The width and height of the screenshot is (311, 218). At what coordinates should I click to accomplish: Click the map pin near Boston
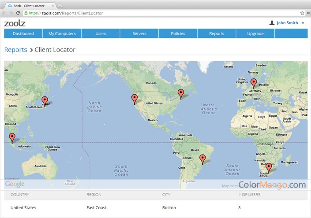tap(181, 94)
